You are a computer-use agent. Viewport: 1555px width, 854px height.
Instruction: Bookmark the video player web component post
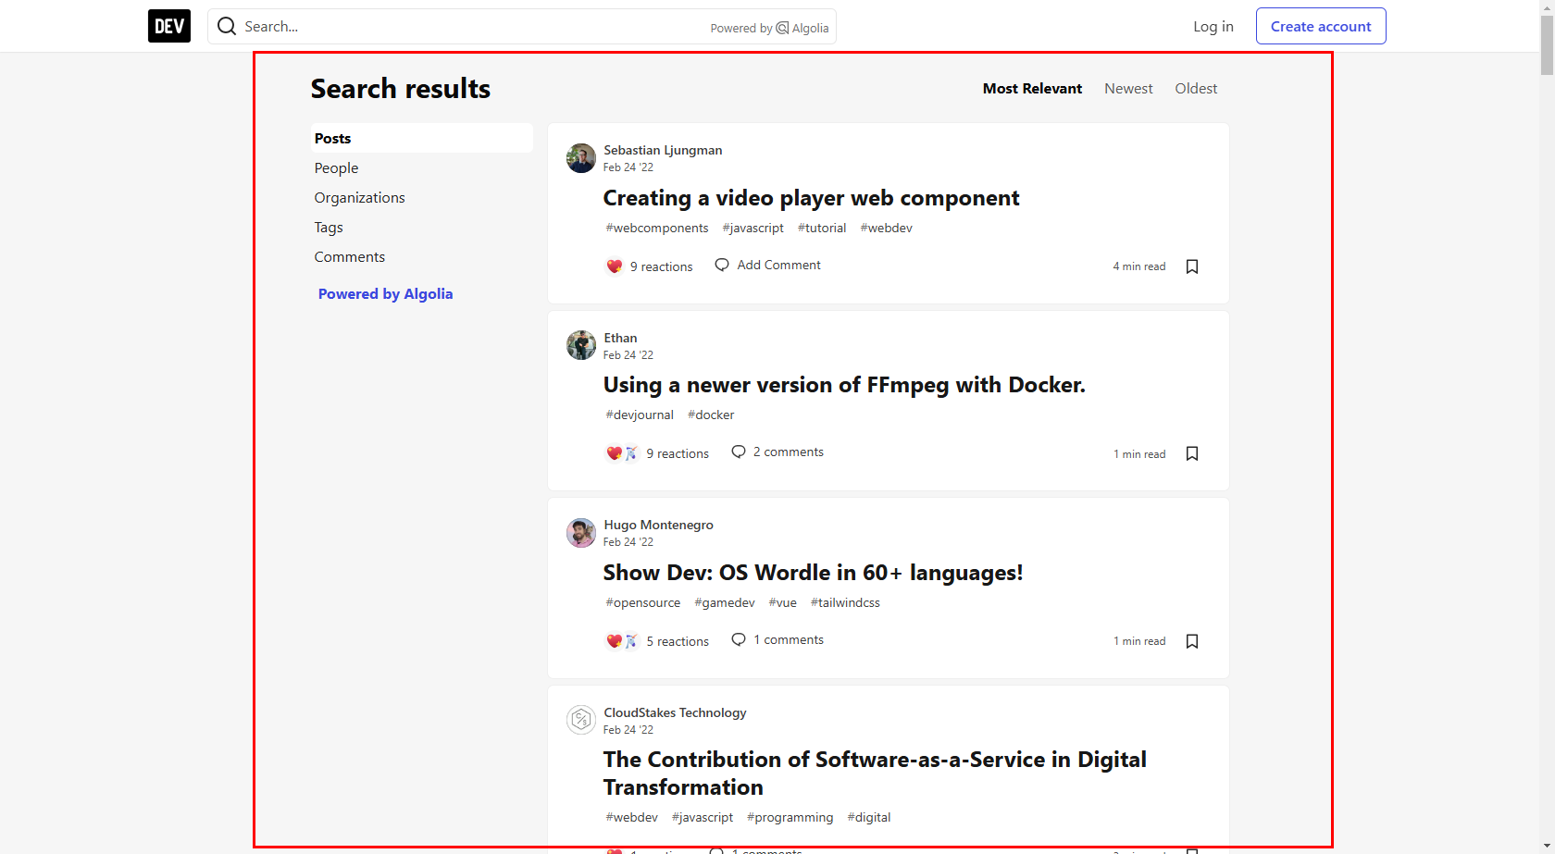point(1192,266)
